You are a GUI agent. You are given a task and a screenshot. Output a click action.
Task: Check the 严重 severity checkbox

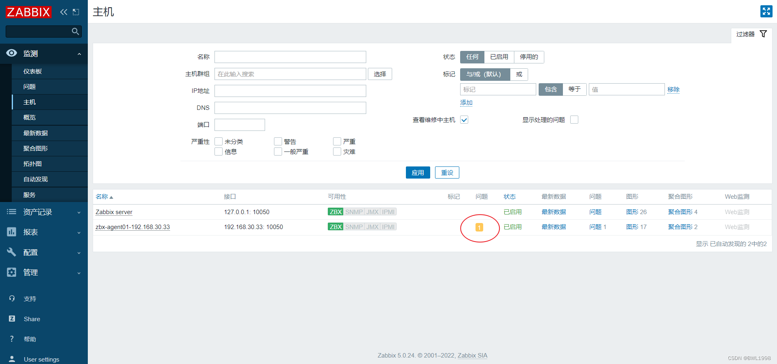(337, 141)
